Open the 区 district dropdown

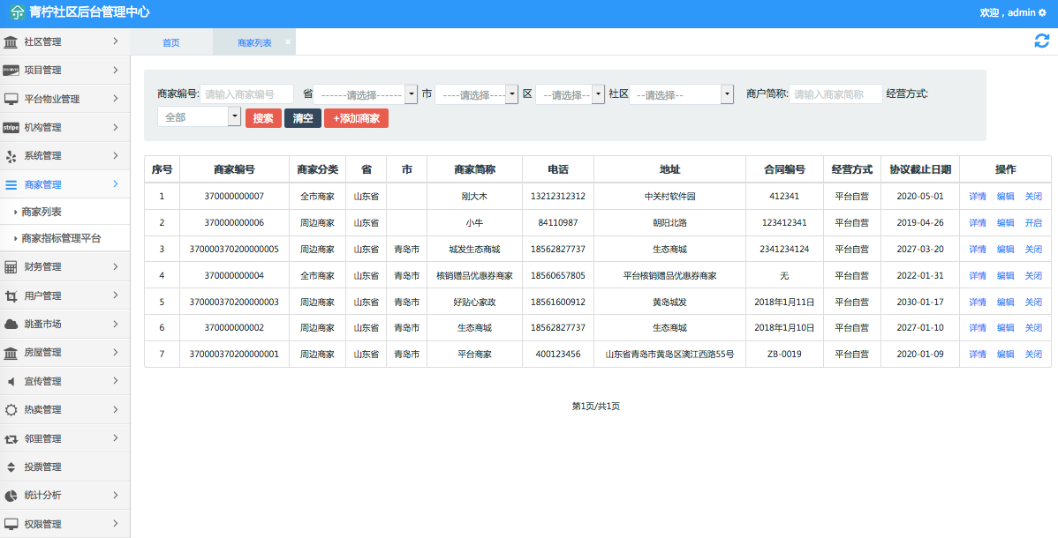(571, 94)
